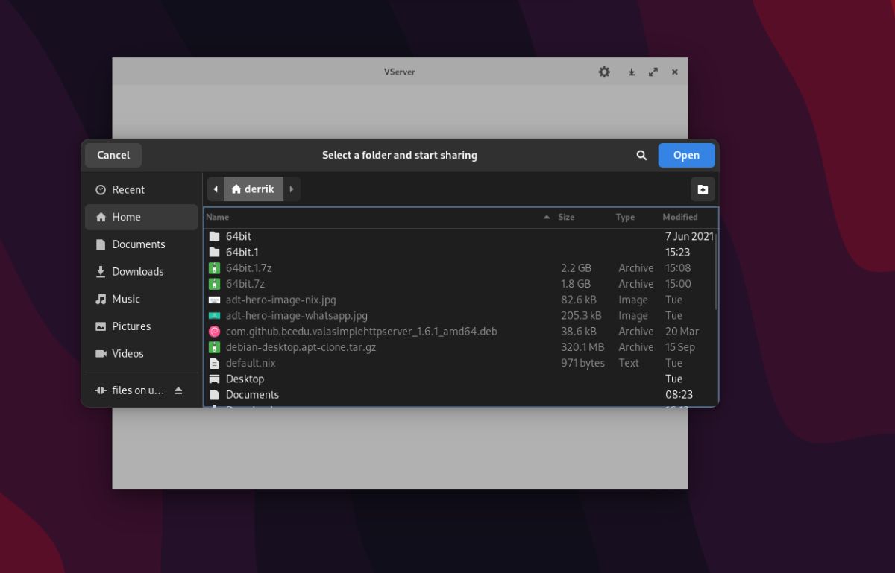
Task: Open Music from the sidebar
Action: coord(126,299)
